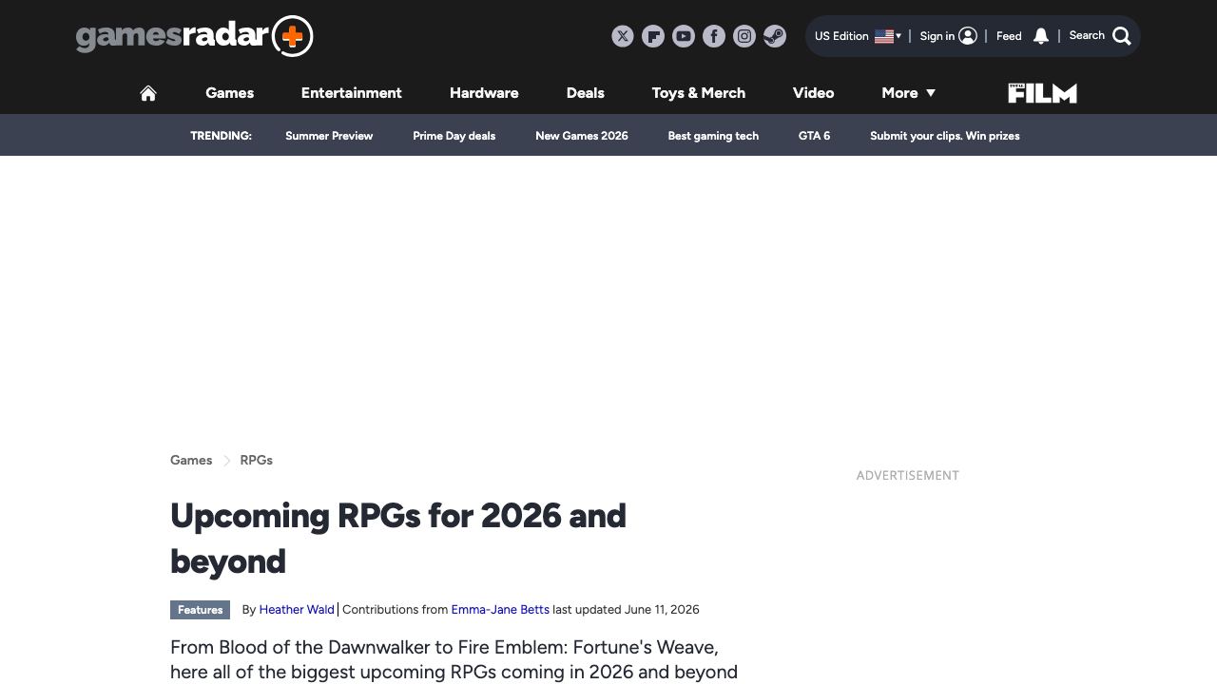Open Prime Day deals trending link
This screenshot has height=684, width=1217.
454,136
